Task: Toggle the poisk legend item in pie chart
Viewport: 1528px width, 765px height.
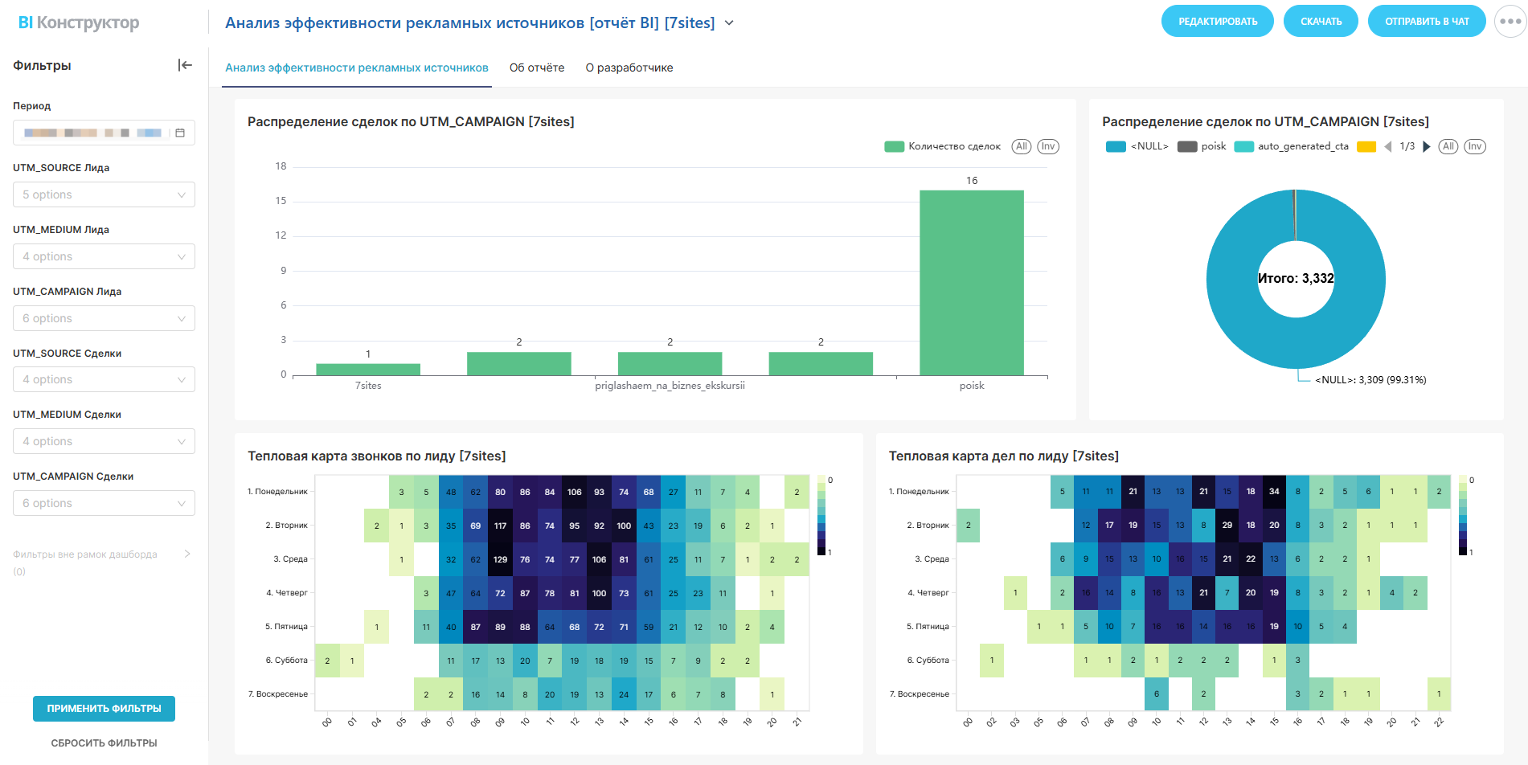Action: (1202, 146)
